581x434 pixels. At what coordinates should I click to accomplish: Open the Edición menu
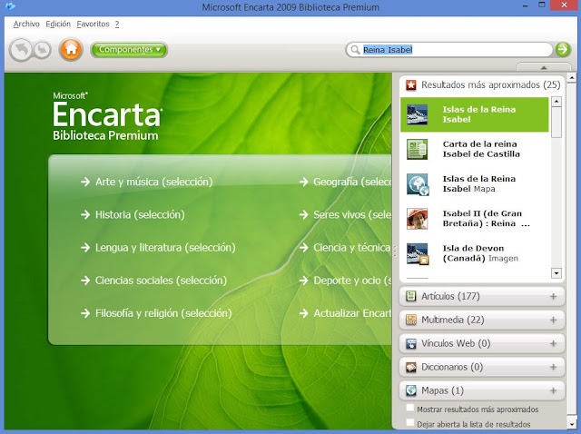coord(58,25)
